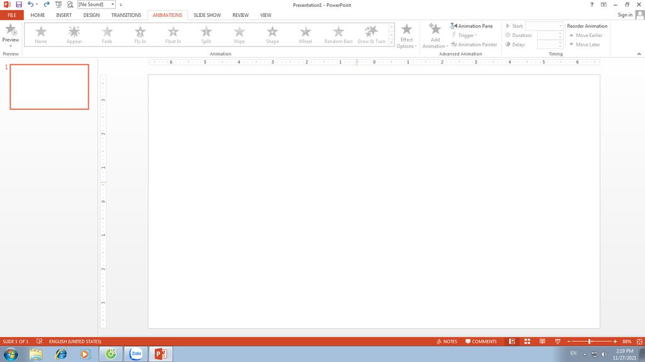Select the Fade animation effect
The height and width of the screenshot is (362, 645).
point(107,35)
